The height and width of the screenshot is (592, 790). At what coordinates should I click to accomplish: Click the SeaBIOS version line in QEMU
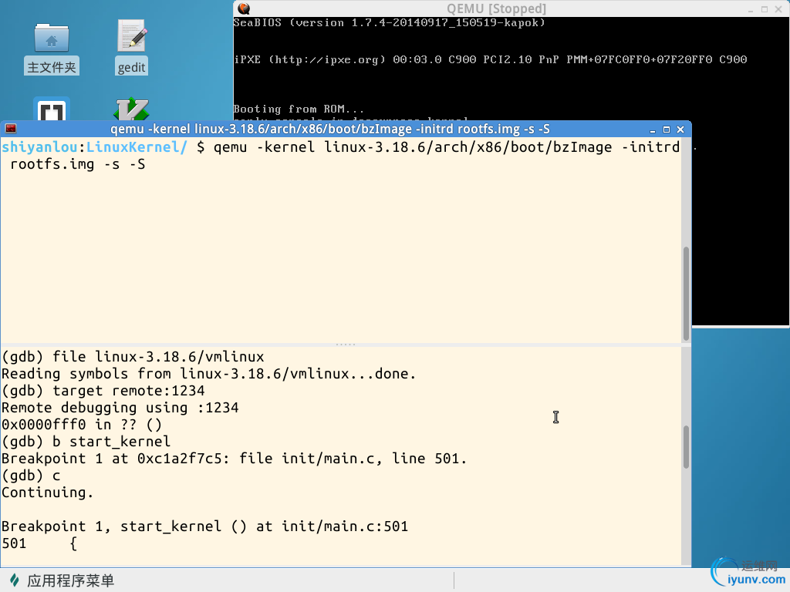pyautogui.click(x=389, y=22)
